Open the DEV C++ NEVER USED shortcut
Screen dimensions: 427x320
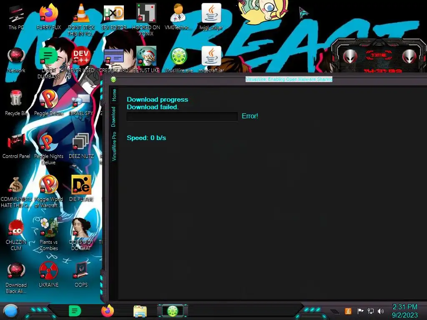pyautogui.click(x=81, y=60)
